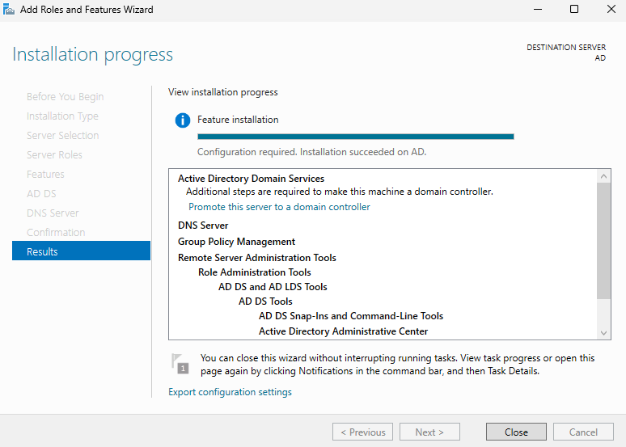Open Export configuration settings link
626x447 pixels.
pyautogui.click(x=230, y=392)
